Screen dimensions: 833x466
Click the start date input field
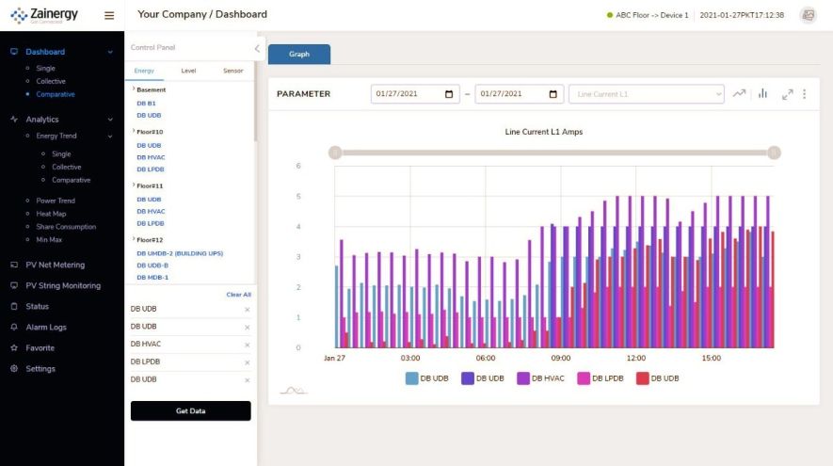pos(415,94)
